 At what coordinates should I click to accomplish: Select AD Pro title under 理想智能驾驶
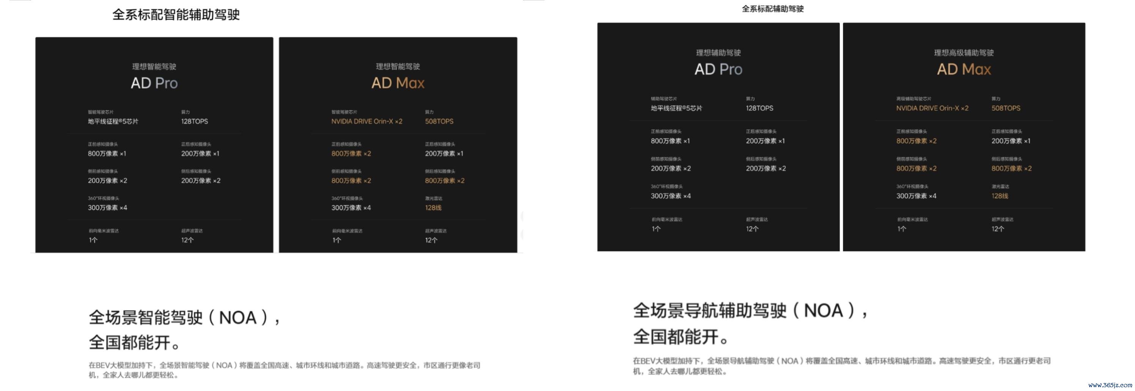pos(154,83)
